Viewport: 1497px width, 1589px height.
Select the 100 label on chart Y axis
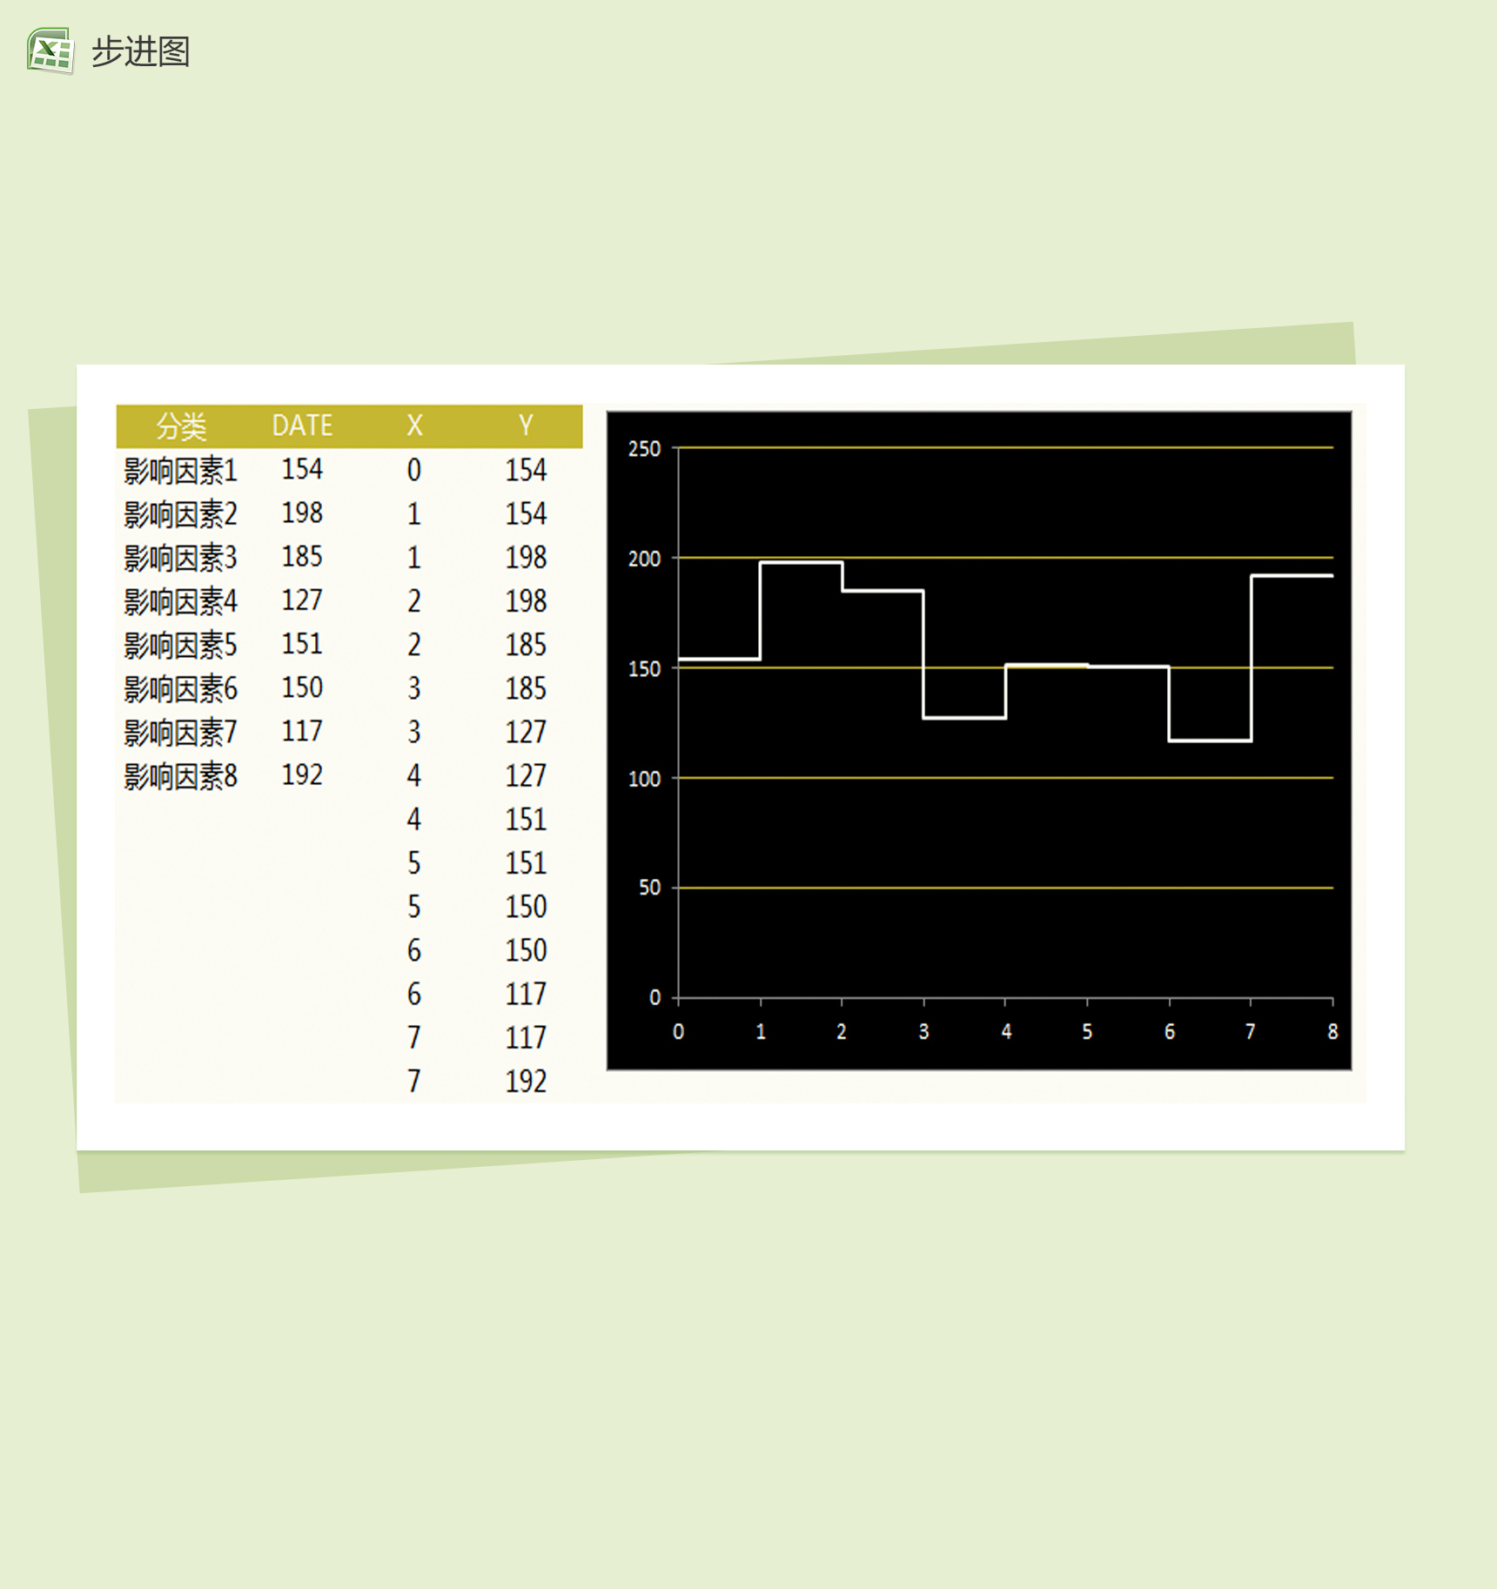pyautogui.click(x=644, y=779)
